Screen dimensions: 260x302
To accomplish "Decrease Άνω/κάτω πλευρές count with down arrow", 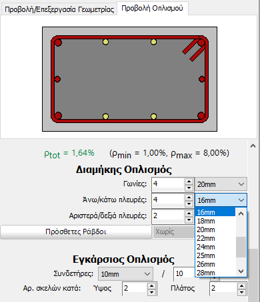I will [189, 204].
